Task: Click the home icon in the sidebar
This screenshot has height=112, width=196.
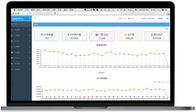Action: click(x=12, y=24)
